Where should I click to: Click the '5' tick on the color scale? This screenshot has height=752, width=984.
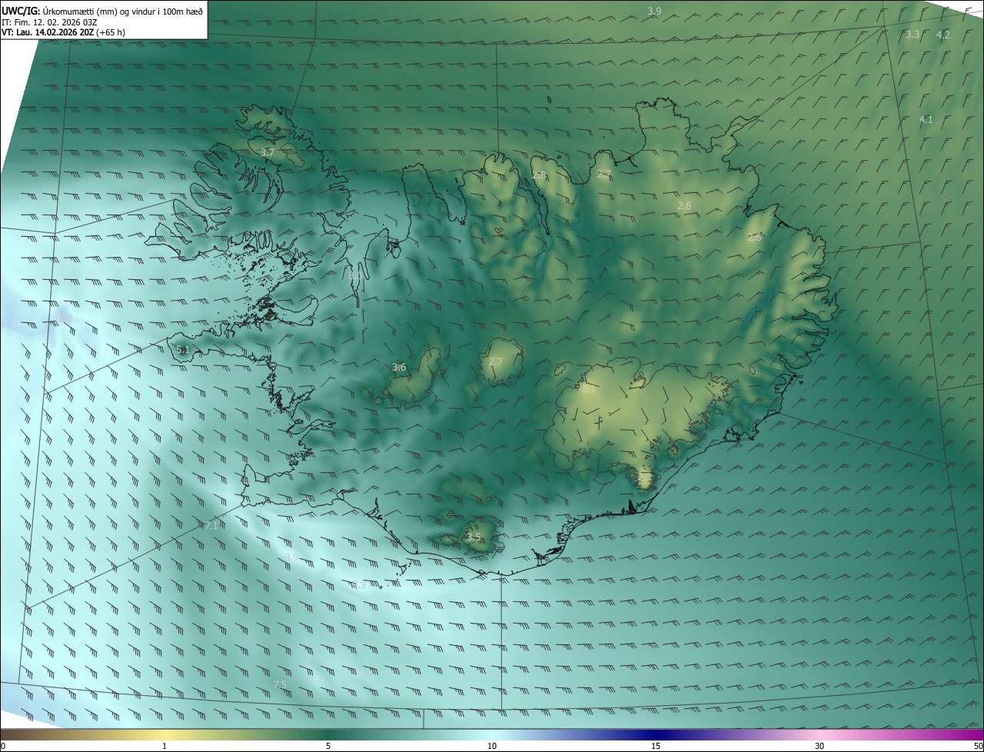[328, 746]
